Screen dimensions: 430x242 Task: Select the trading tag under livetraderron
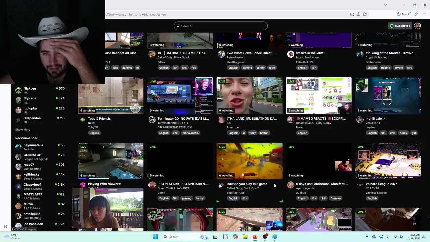[x=385, y=68]
